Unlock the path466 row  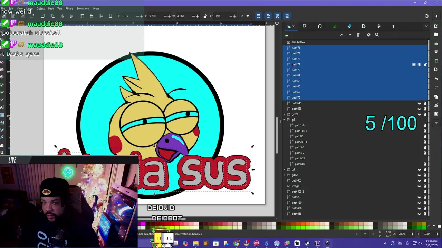coord(425,208)
